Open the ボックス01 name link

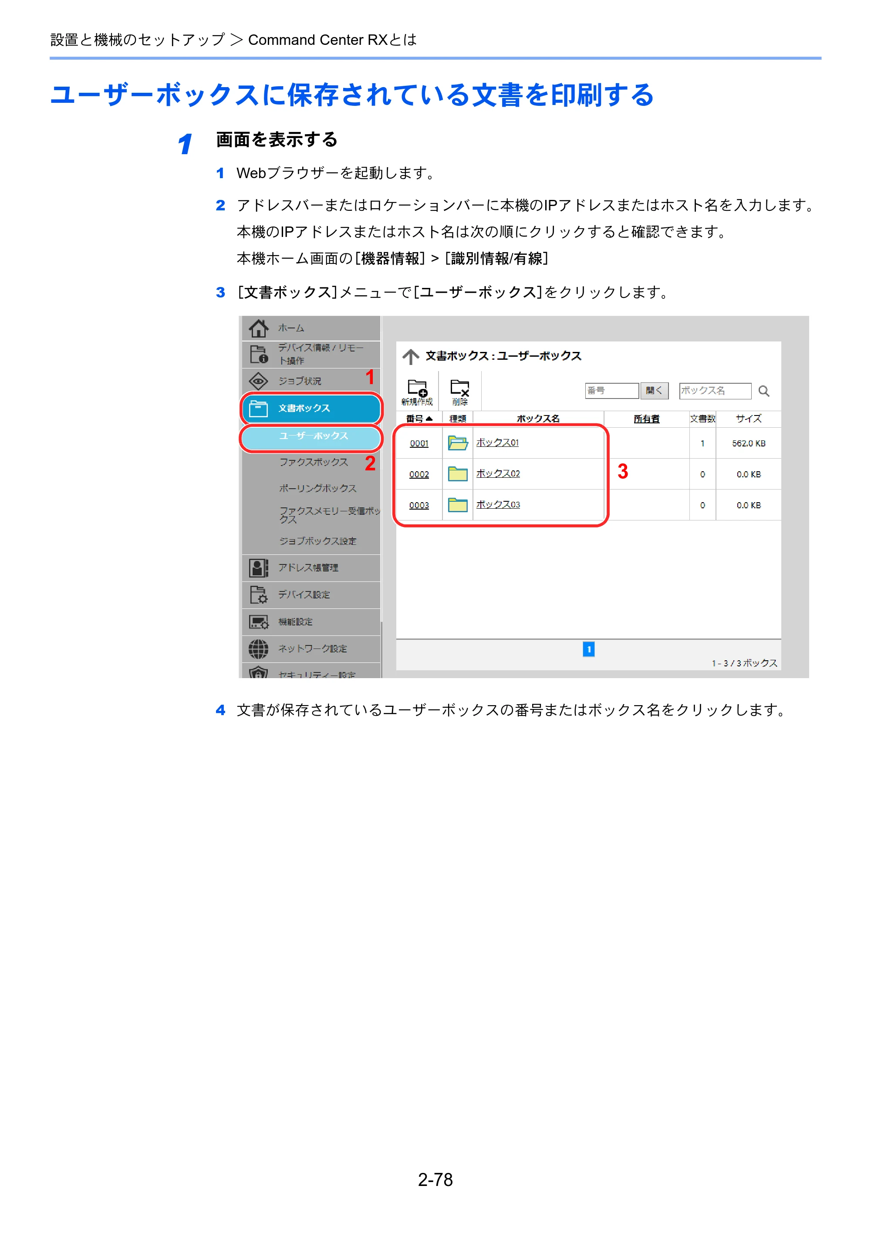[x=497, y=443]
